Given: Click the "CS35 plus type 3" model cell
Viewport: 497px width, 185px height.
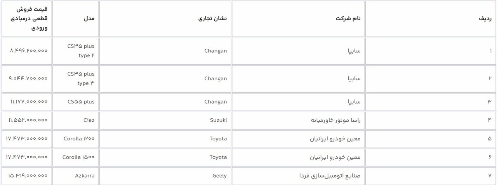Looking at the screenshot, I should pyautogui.click(x=81, y=78).
